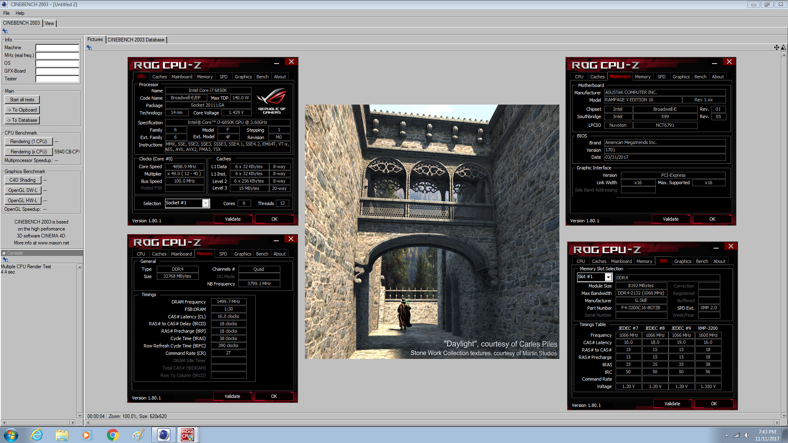Open Google Chrome from the taskbar
Screen dimensions: 788x443
[x=112, y=435]
